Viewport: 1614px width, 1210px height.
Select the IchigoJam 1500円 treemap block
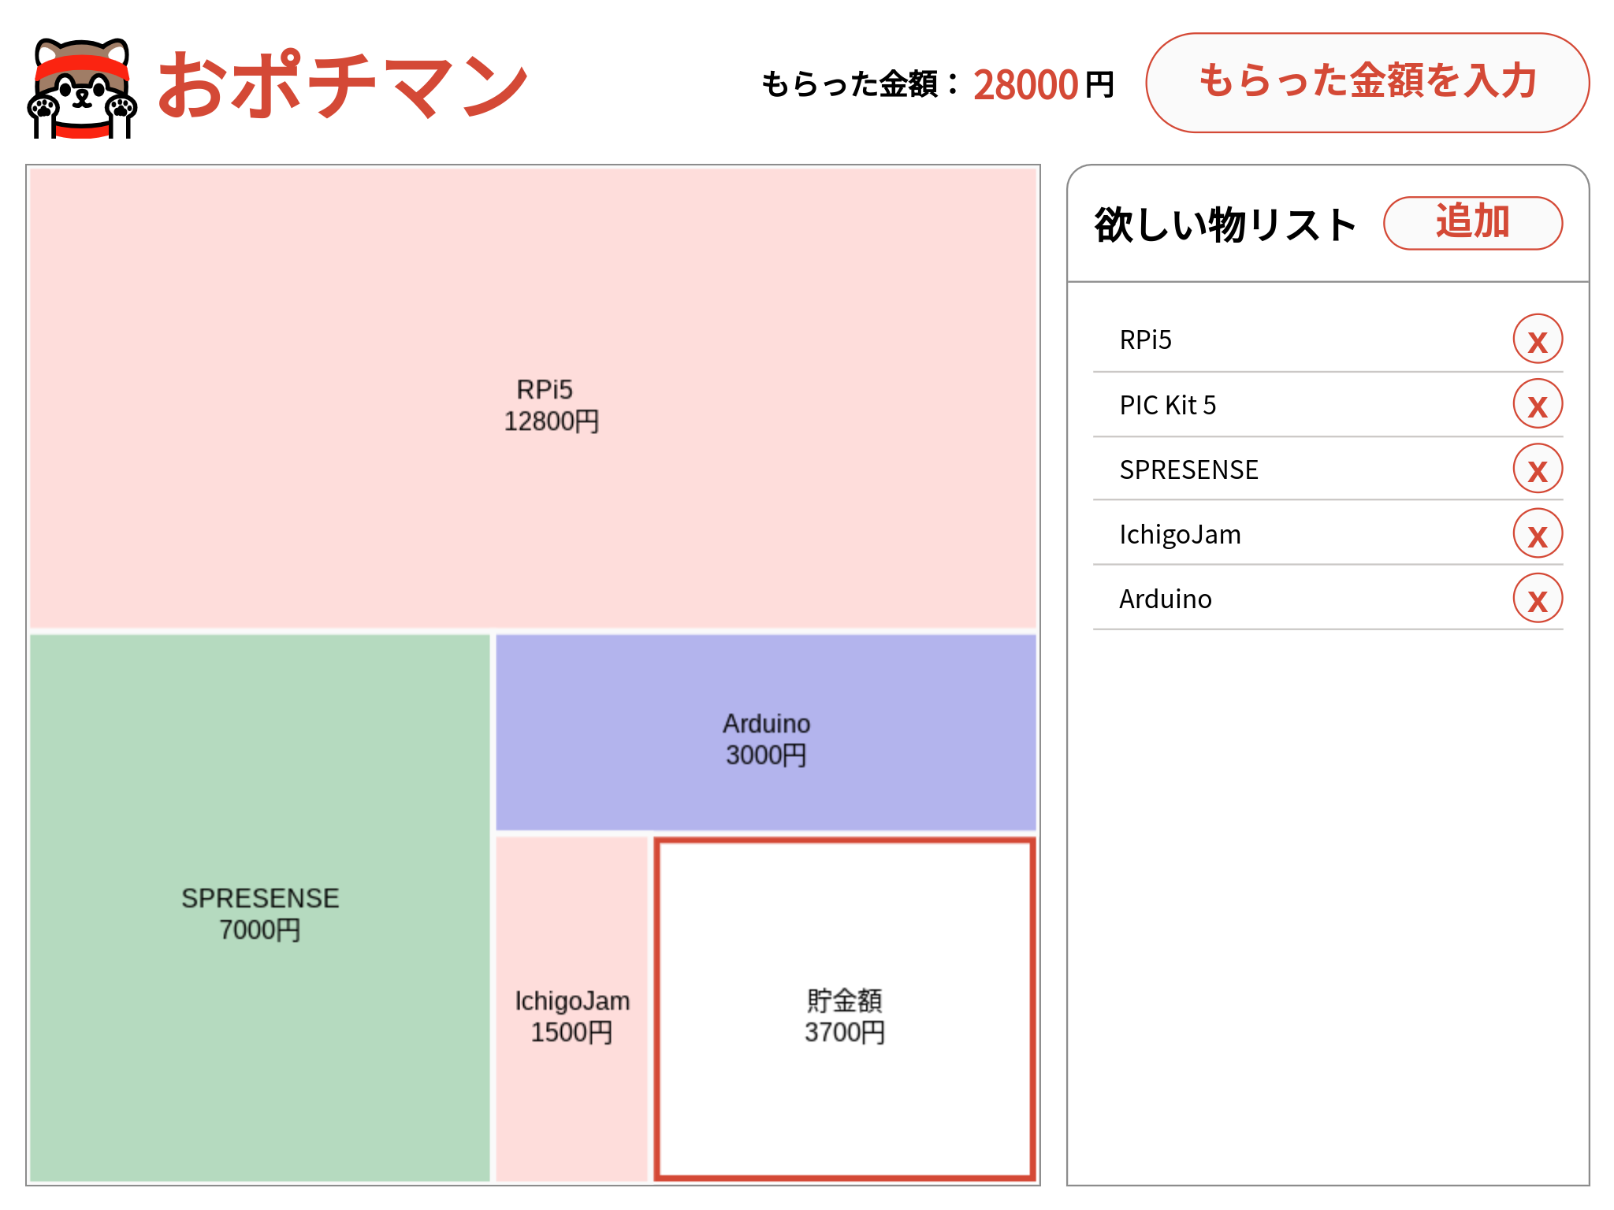(571, 1009)
